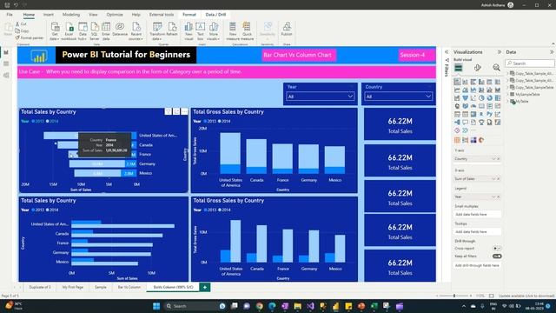Viewport: 556px width, 313px height.
Task: Click Format painter in Clipboard group
Action: (x=30, y=37)
